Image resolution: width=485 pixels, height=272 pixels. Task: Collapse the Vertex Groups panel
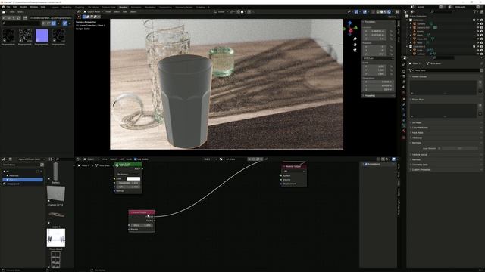click(x=419, y=76)
